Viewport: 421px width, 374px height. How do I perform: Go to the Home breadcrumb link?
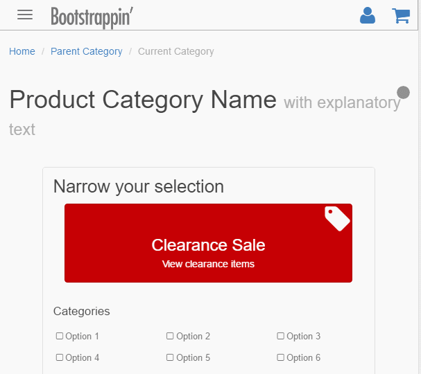(22, 51)
